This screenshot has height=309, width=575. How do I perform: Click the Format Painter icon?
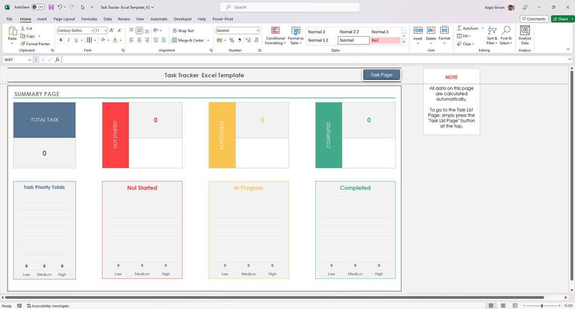click(x=22, y=44)
